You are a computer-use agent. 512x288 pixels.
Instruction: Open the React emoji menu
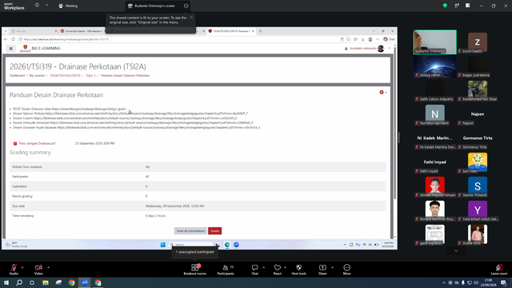coord(278,270)
